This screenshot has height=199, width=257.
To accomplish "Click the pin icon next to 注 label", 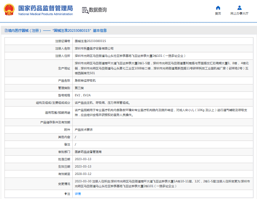I will [x=65, y=194].
